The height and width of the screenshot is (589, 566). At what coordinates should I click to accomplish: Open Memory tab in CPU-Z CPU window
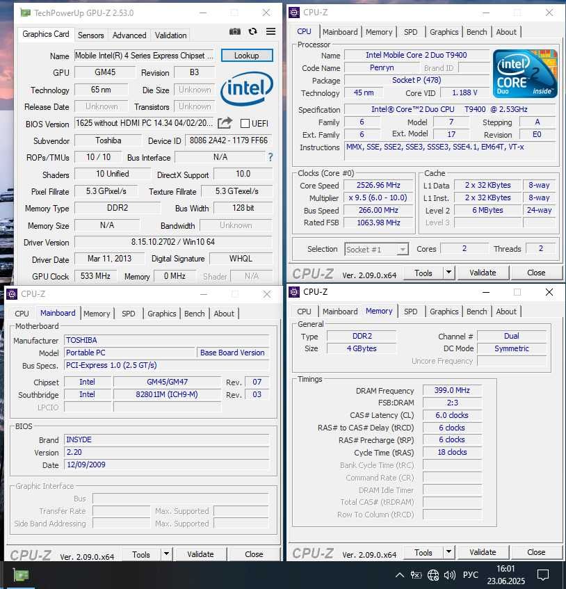click(x=378, y=32)
